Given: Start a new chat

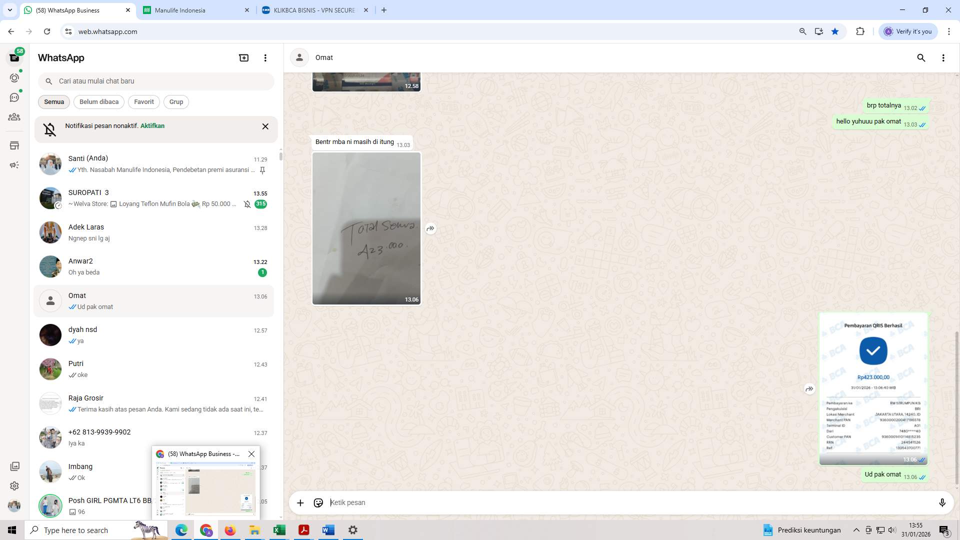Looking at the screenshot, I should pos(243,57).
